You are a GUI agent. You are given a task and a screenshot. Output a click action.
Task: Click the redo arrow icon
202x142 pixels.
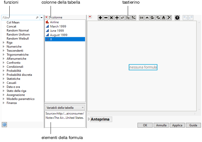point(191,18)
